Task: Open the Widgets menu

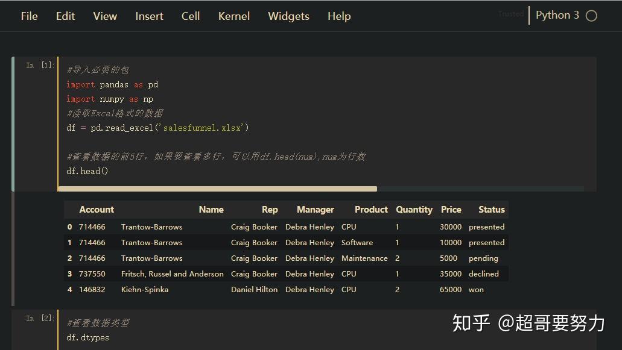Action: click(288, 16)
